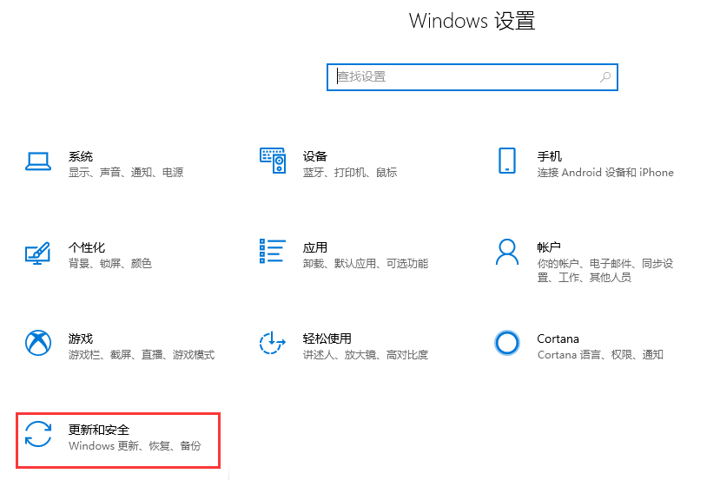Image resolution: width=720 pixels, height=480 pixels.
Task: Click the text 你的帐户、电子邮件、同步设置
Action: [x=605, y=270]
